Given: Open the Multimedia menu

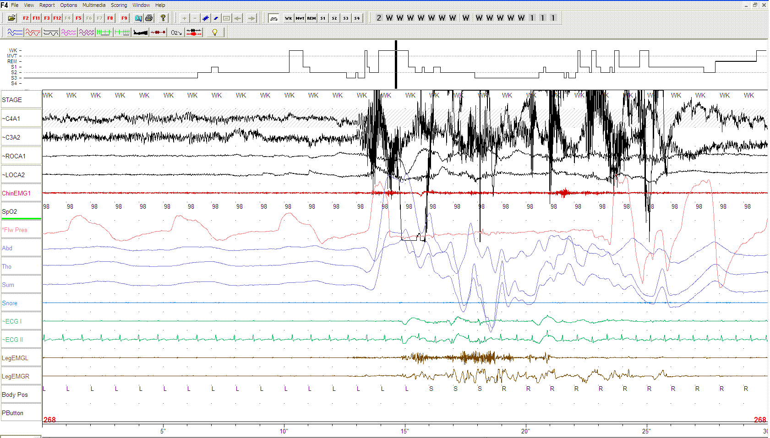Looking at the screenshot, I should click(94, 5).
